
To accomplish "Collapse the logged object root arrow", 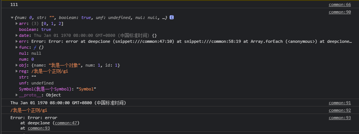I will [x=12, y=17].
